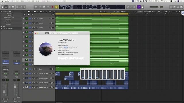
Task: Click the Rewind transport button
Action: tap(36, 7)
